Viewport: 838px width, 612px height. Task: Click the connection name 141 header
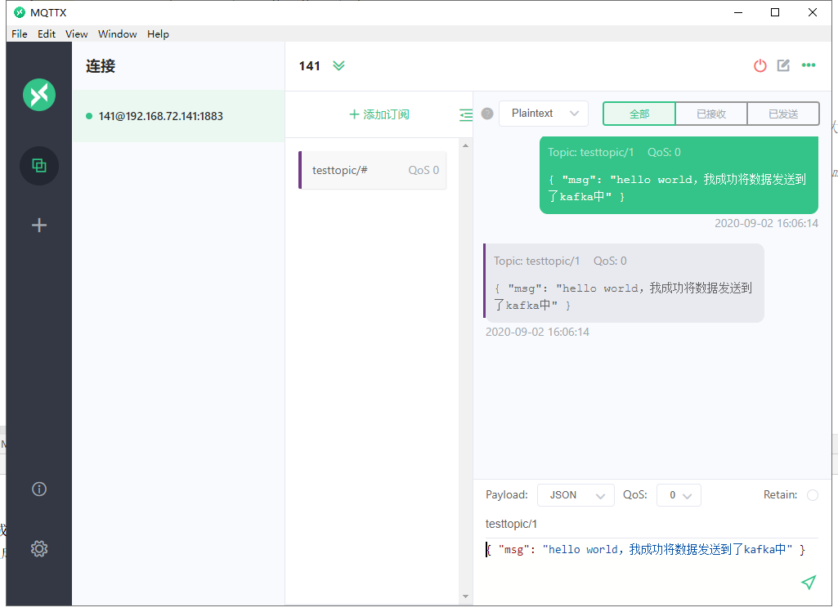tap(309, 65)
